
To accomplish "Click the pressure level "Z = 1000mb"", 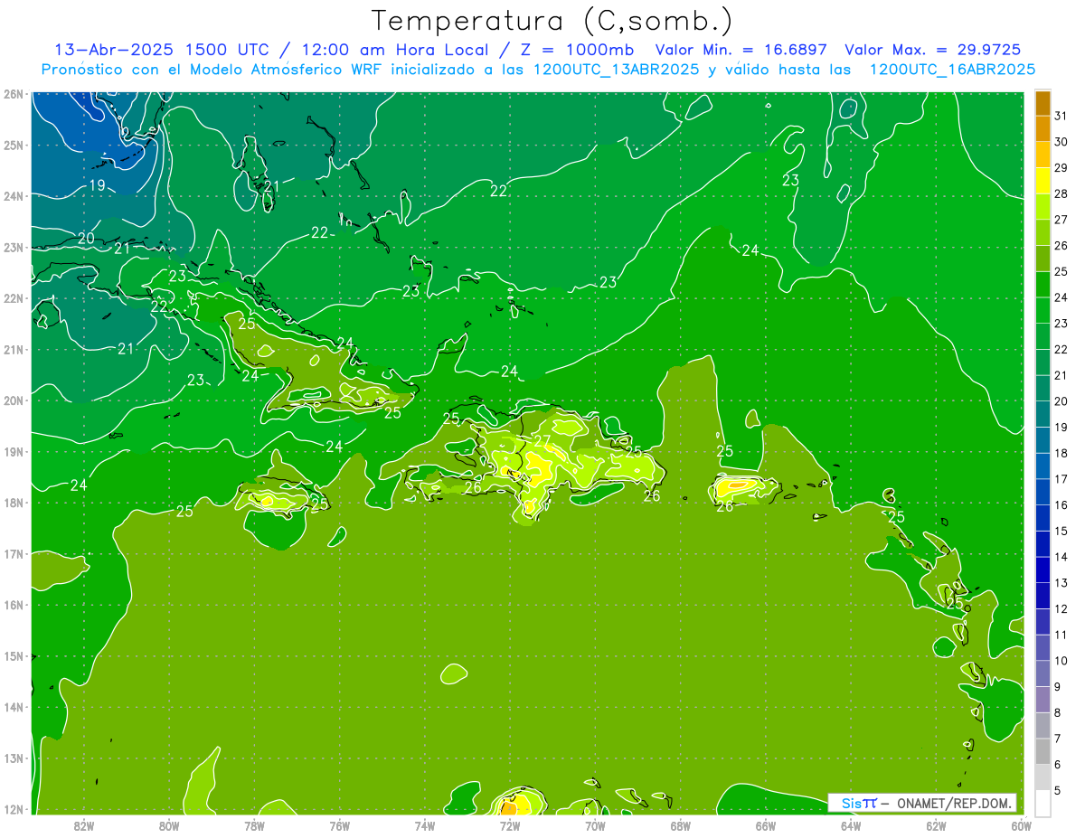I will coord(578,50).
